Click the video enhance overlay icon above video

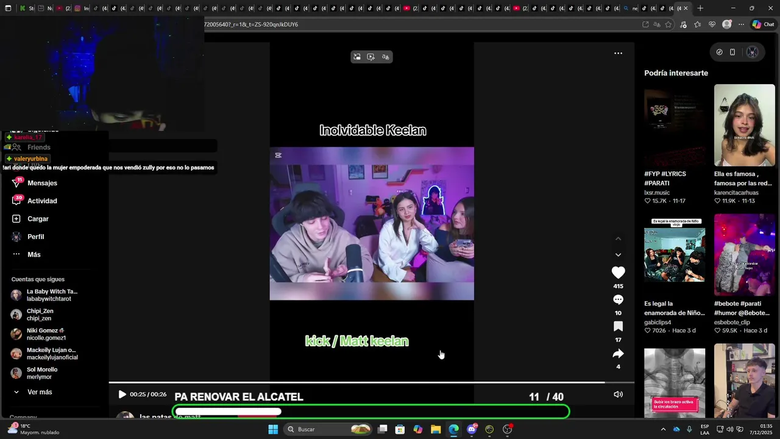pyautogui.click(x=371, y=57)
